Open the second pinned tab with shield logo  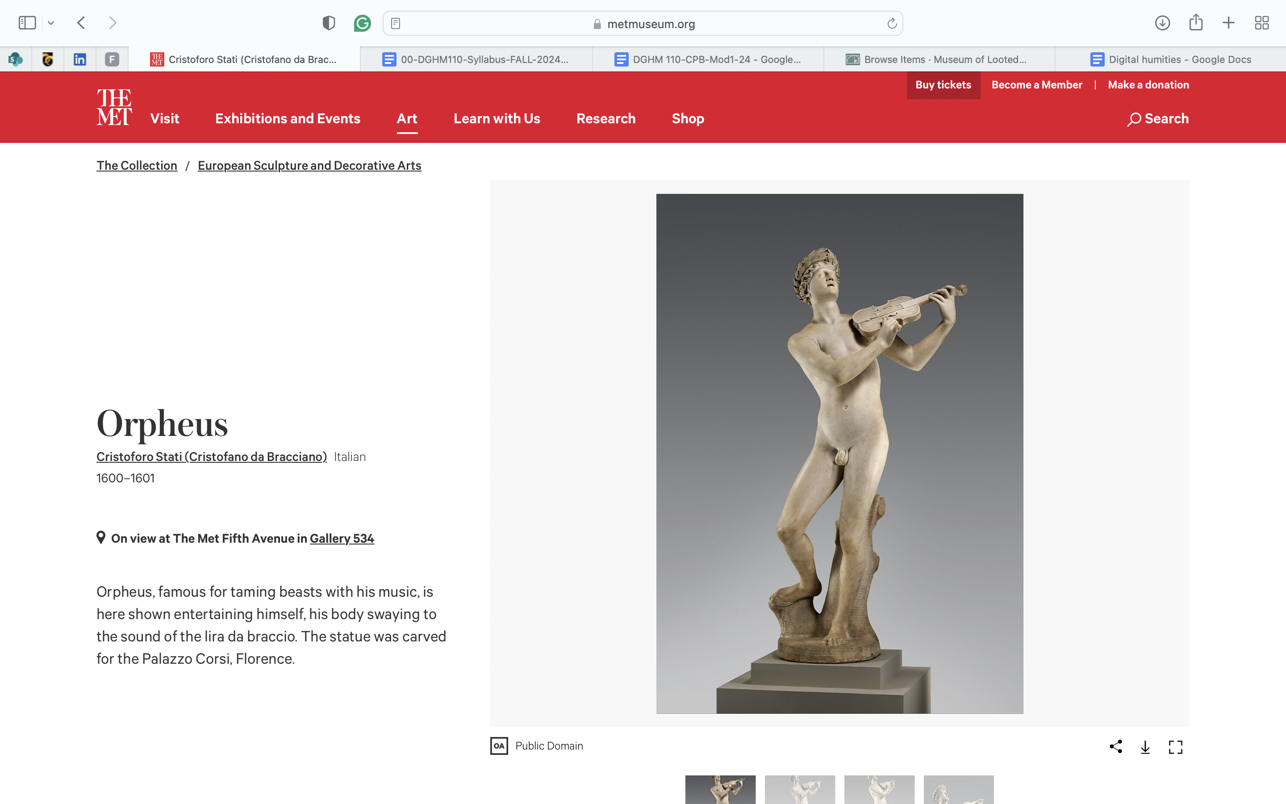(x=48, y=59)
